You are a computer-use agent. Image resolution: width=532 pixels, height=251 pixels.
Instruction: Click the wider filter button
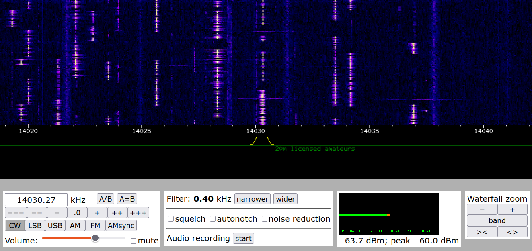click(x=286, y=199)
